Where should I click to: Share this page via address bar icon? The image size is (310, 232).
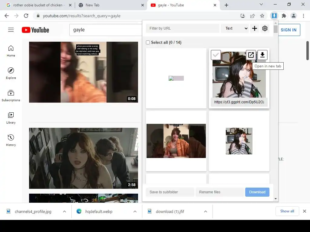point(252,16)
